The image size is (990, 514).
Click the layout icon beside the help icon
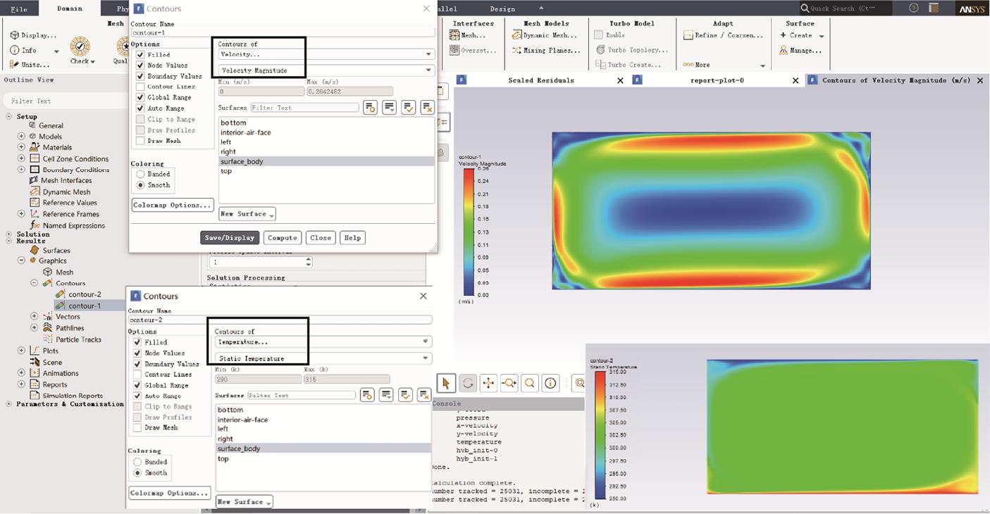(x=934, y=8)
